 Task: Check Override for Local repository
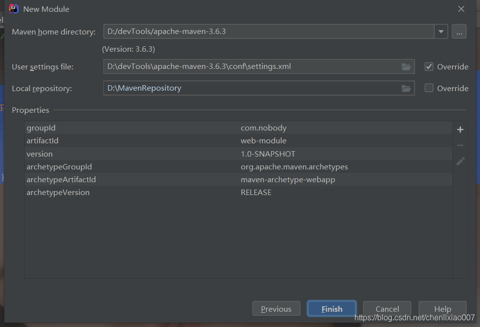429,88
